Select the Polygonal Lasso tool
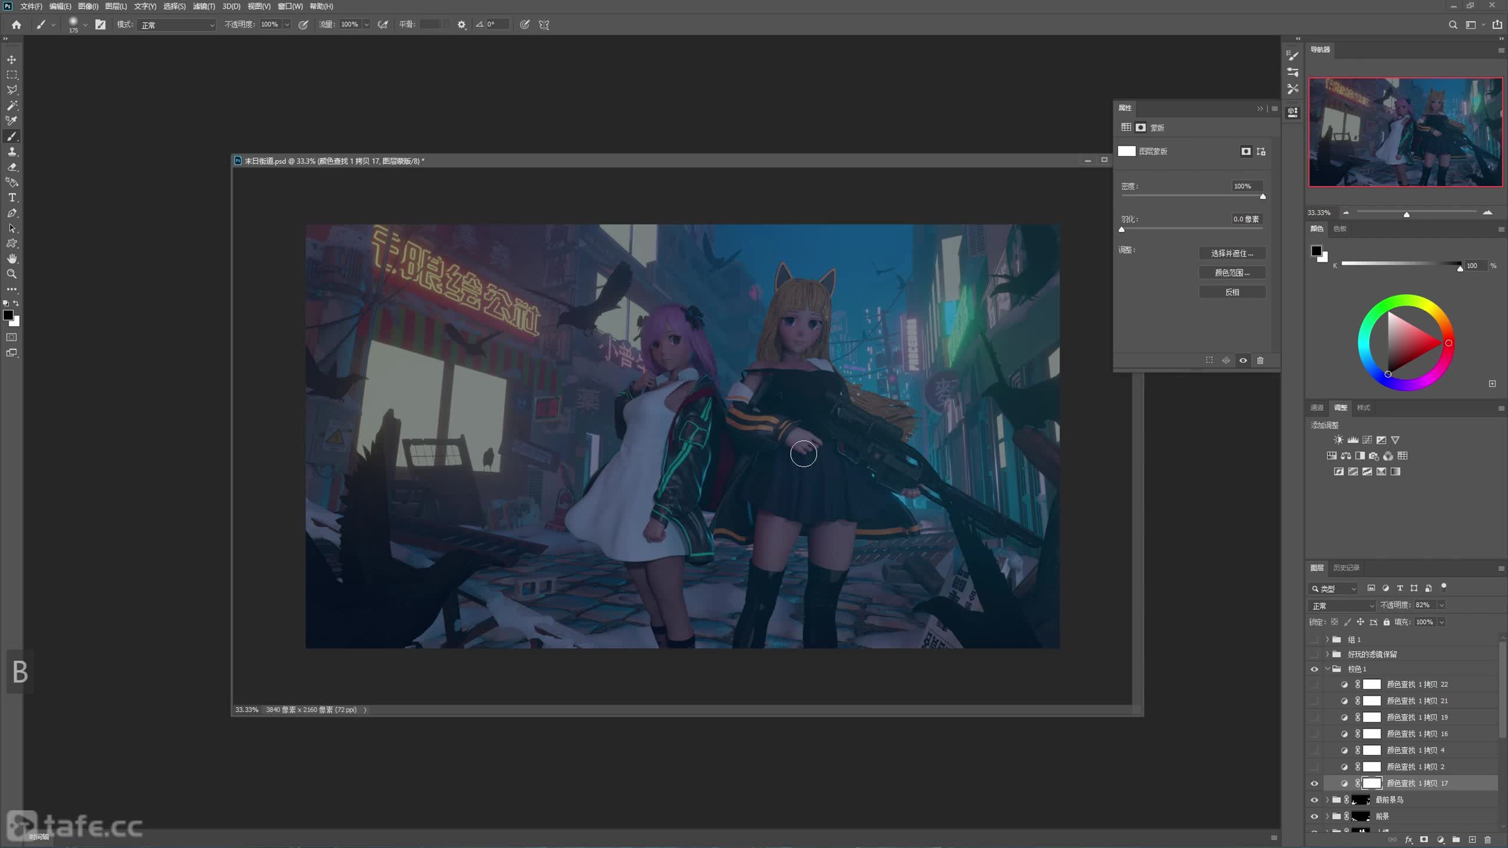This screenshot has width=1508, height=848. 12,90
